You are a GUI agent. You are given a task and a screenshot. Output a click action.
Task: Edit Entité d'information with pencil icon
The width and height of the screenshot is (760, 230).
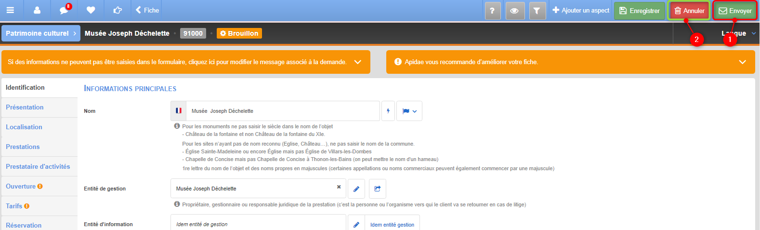(x=356, y=224)
